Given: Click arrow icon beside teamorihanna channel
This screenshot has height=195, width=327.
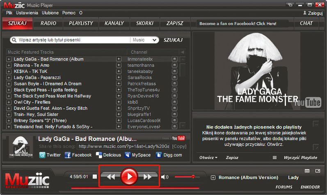Looking at the screenshot, I should click(119, 65).
